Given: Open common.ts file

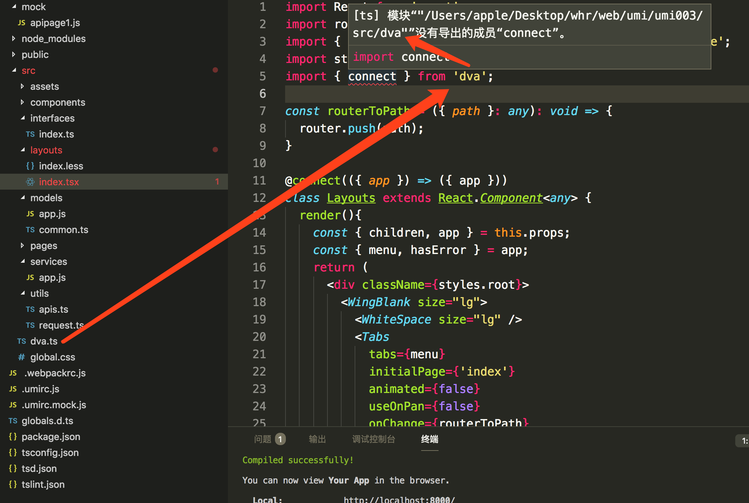Looking at the screenshot, I should pyautogui.click(x=63, y=230).
